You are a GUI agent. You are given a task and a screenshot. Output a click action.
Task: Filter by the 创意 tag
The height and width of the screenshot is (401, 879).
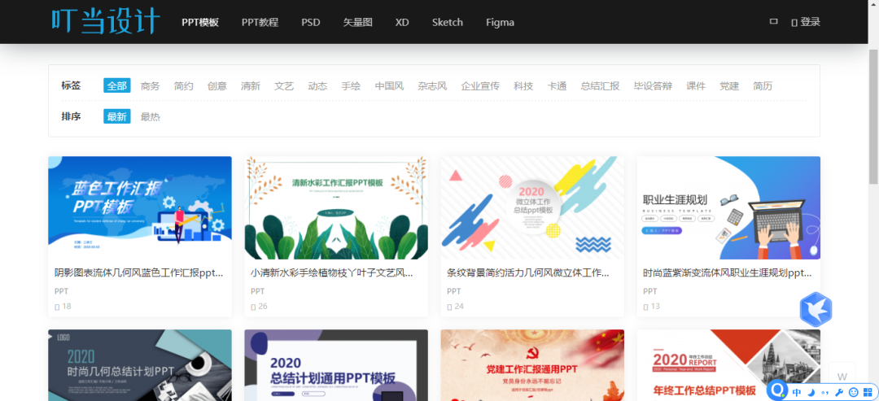pos(217,85)
